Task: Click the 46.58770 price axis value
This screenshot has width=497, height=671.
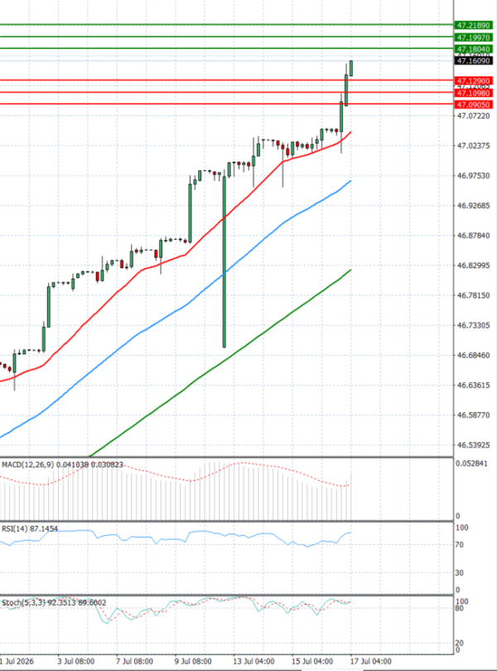Action: click(x=474, y=415)
